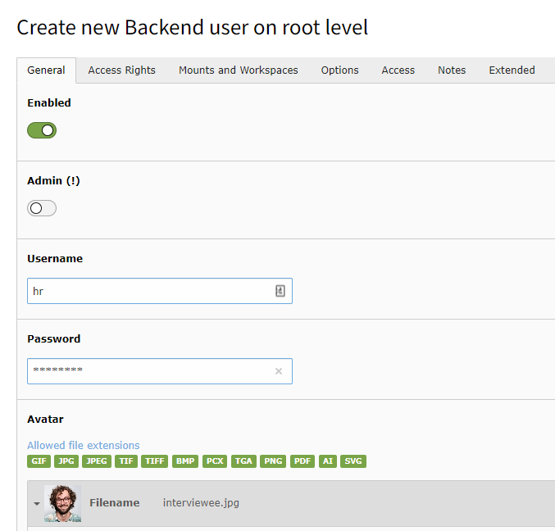
Task: Click the PNG extension badge
Action: (273, 461)
